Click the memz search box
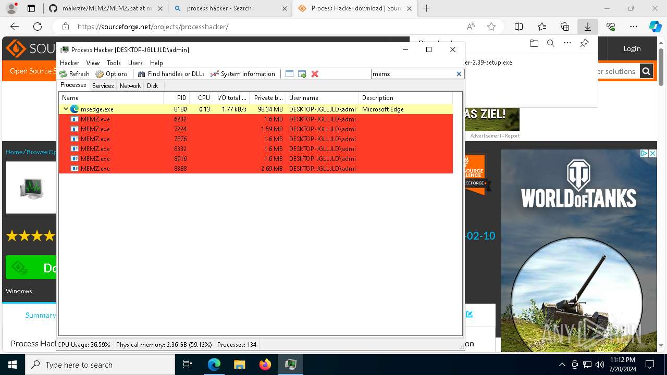This screenshot has height=375, width=667. (x=413, y=74)
